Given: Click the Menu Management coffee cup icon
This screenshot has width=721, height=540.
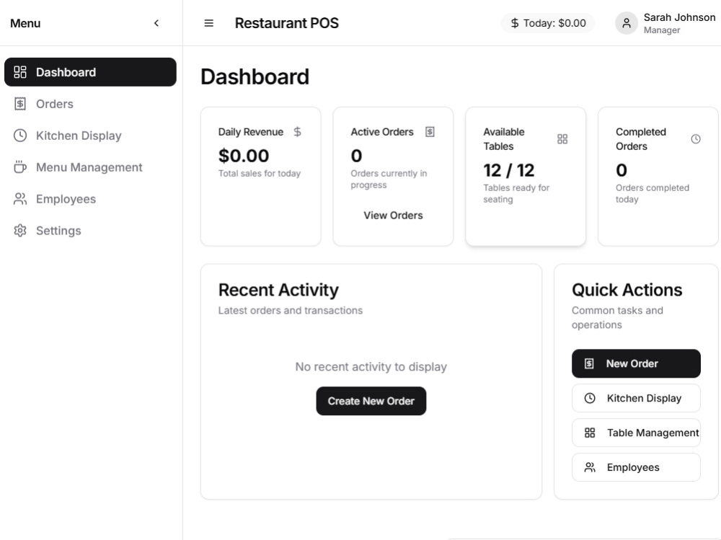Looking at the screenshot, I should (x=20, y=167).
